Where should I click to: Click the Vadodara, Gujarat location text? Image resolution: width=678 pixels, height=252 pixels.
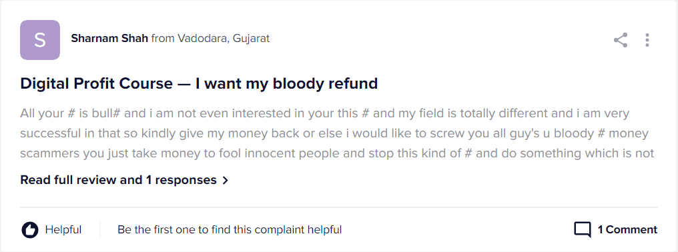tap(224, 39)
